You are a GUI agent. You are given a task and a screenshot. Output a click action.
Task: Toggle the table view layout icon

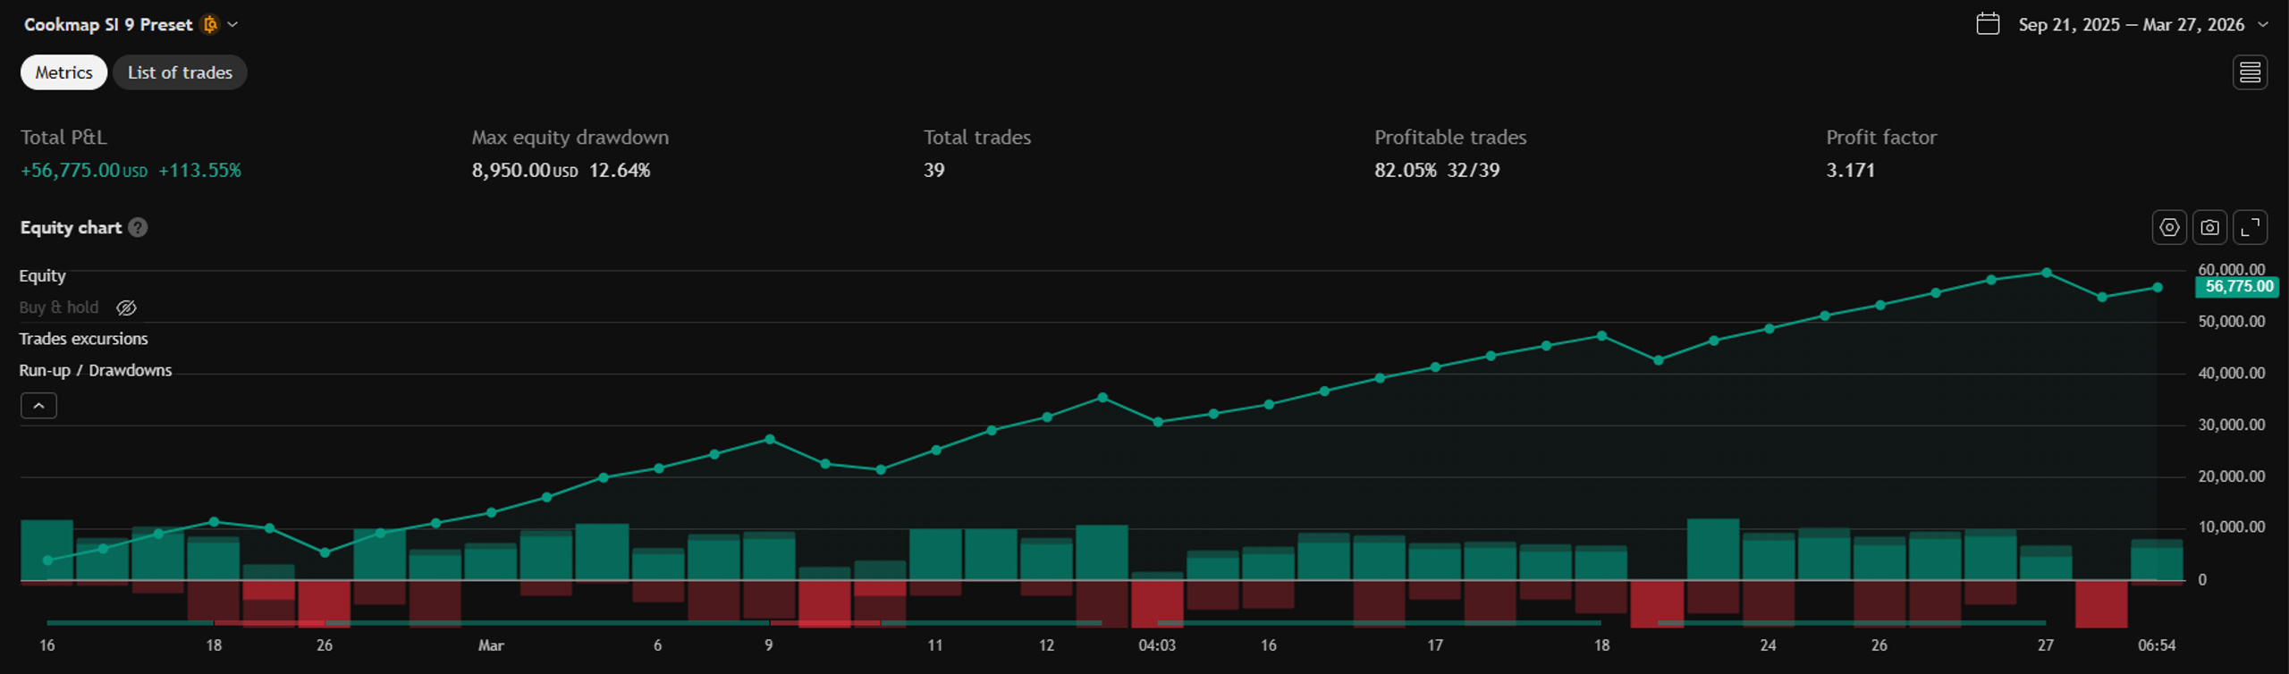click(x=2250, y=72)
